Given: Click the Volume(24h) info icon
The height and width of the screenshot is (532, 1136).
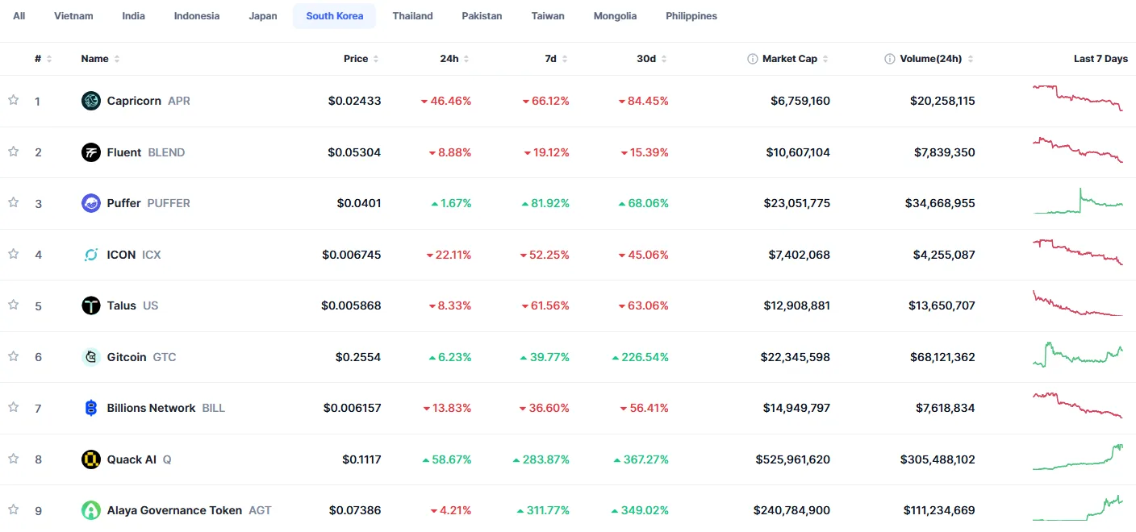Looking at the screenshot, I should coord(890,59).
